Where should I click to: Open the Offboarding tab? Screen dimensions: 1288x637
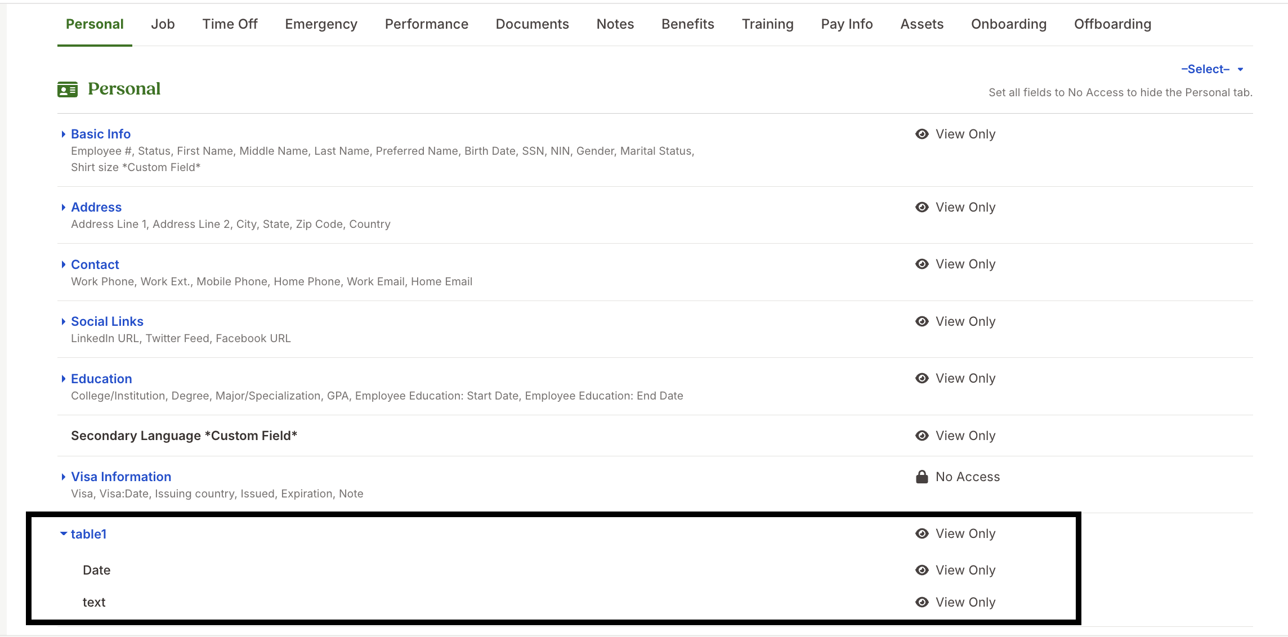[1112, 24]
